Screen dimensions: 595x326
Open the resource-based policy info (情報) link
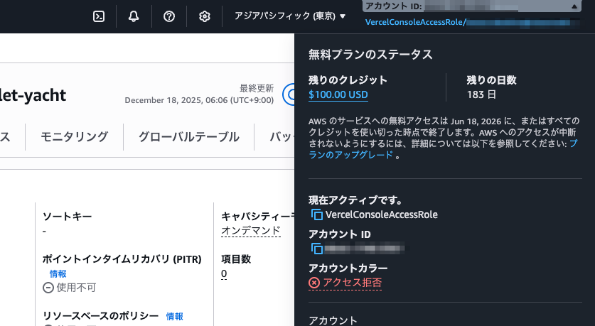pos(175,316)
